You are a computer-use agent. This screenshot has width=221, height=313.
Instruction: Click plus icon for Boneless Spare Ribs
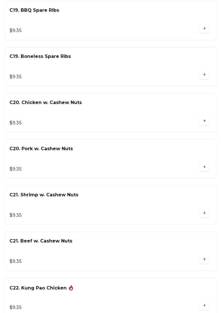(x=204, y=75)
